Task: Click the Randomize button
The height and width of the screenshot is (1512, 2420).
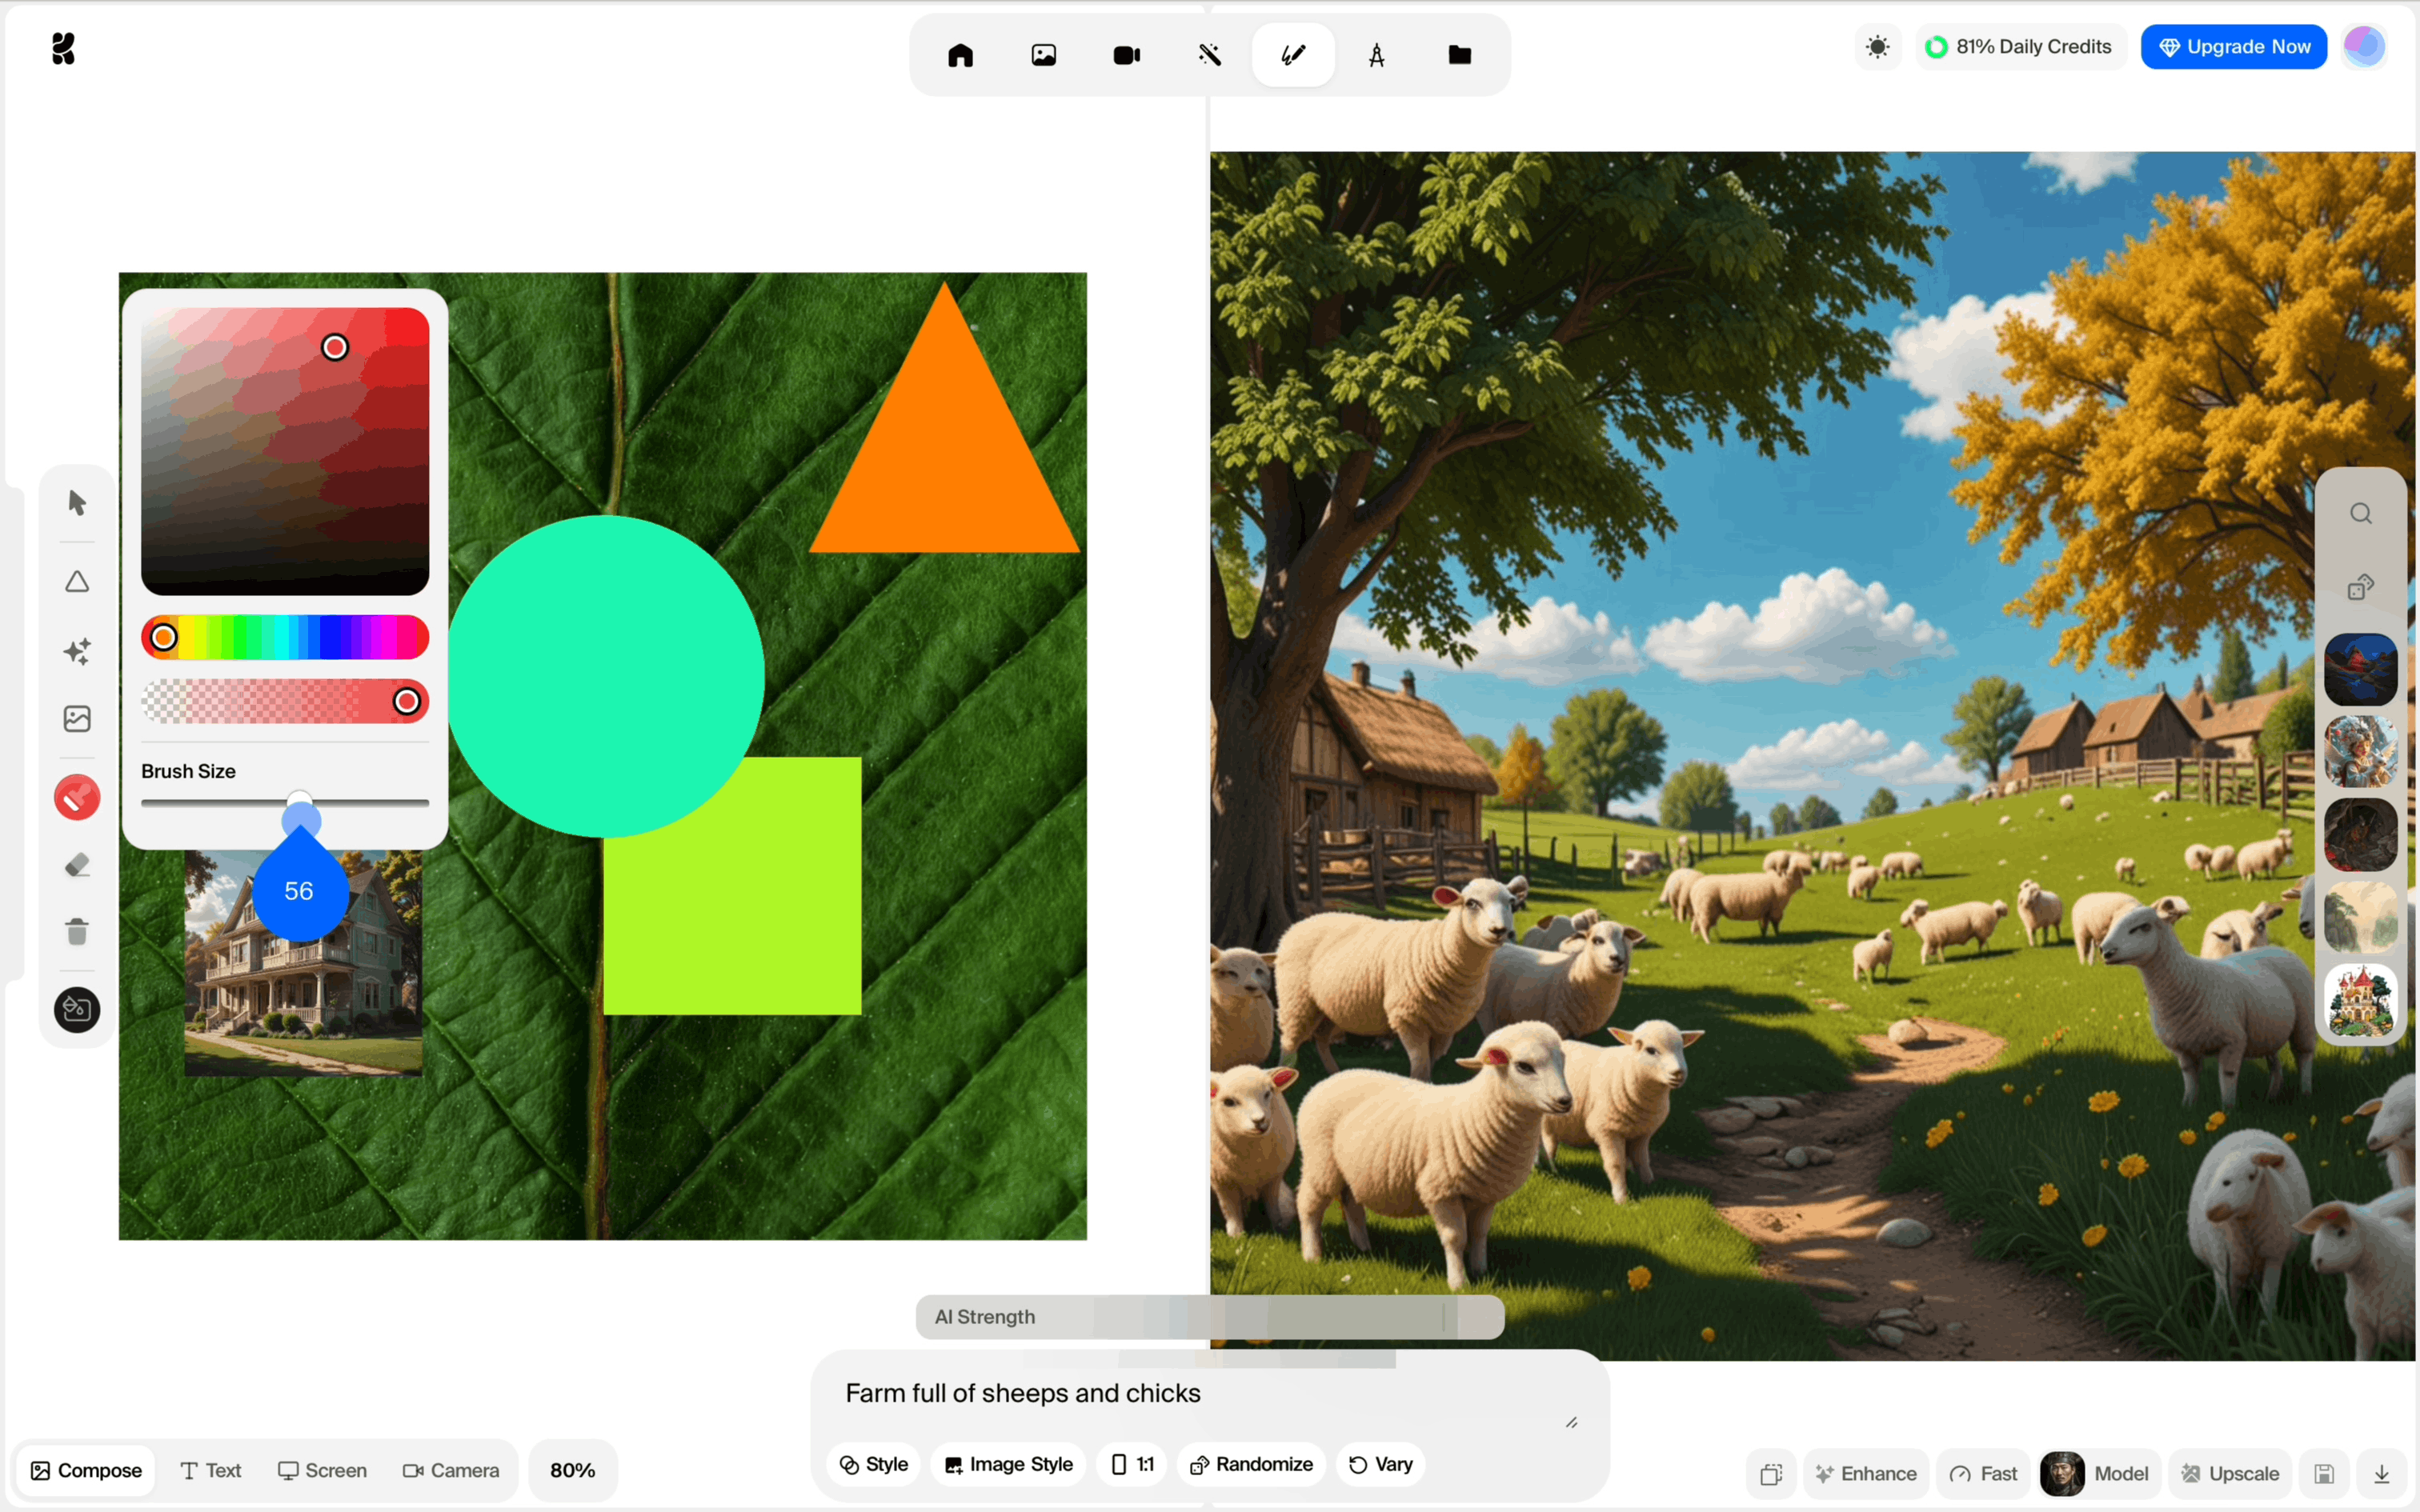Action: coord(1251,1464)
